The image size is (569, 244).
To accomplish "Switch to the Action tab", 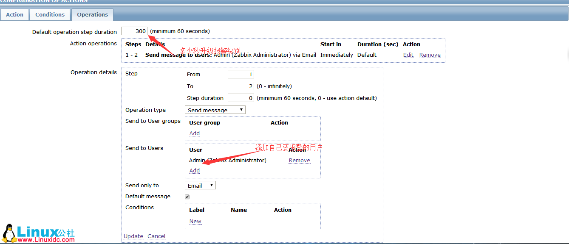I will coord(14,14).
